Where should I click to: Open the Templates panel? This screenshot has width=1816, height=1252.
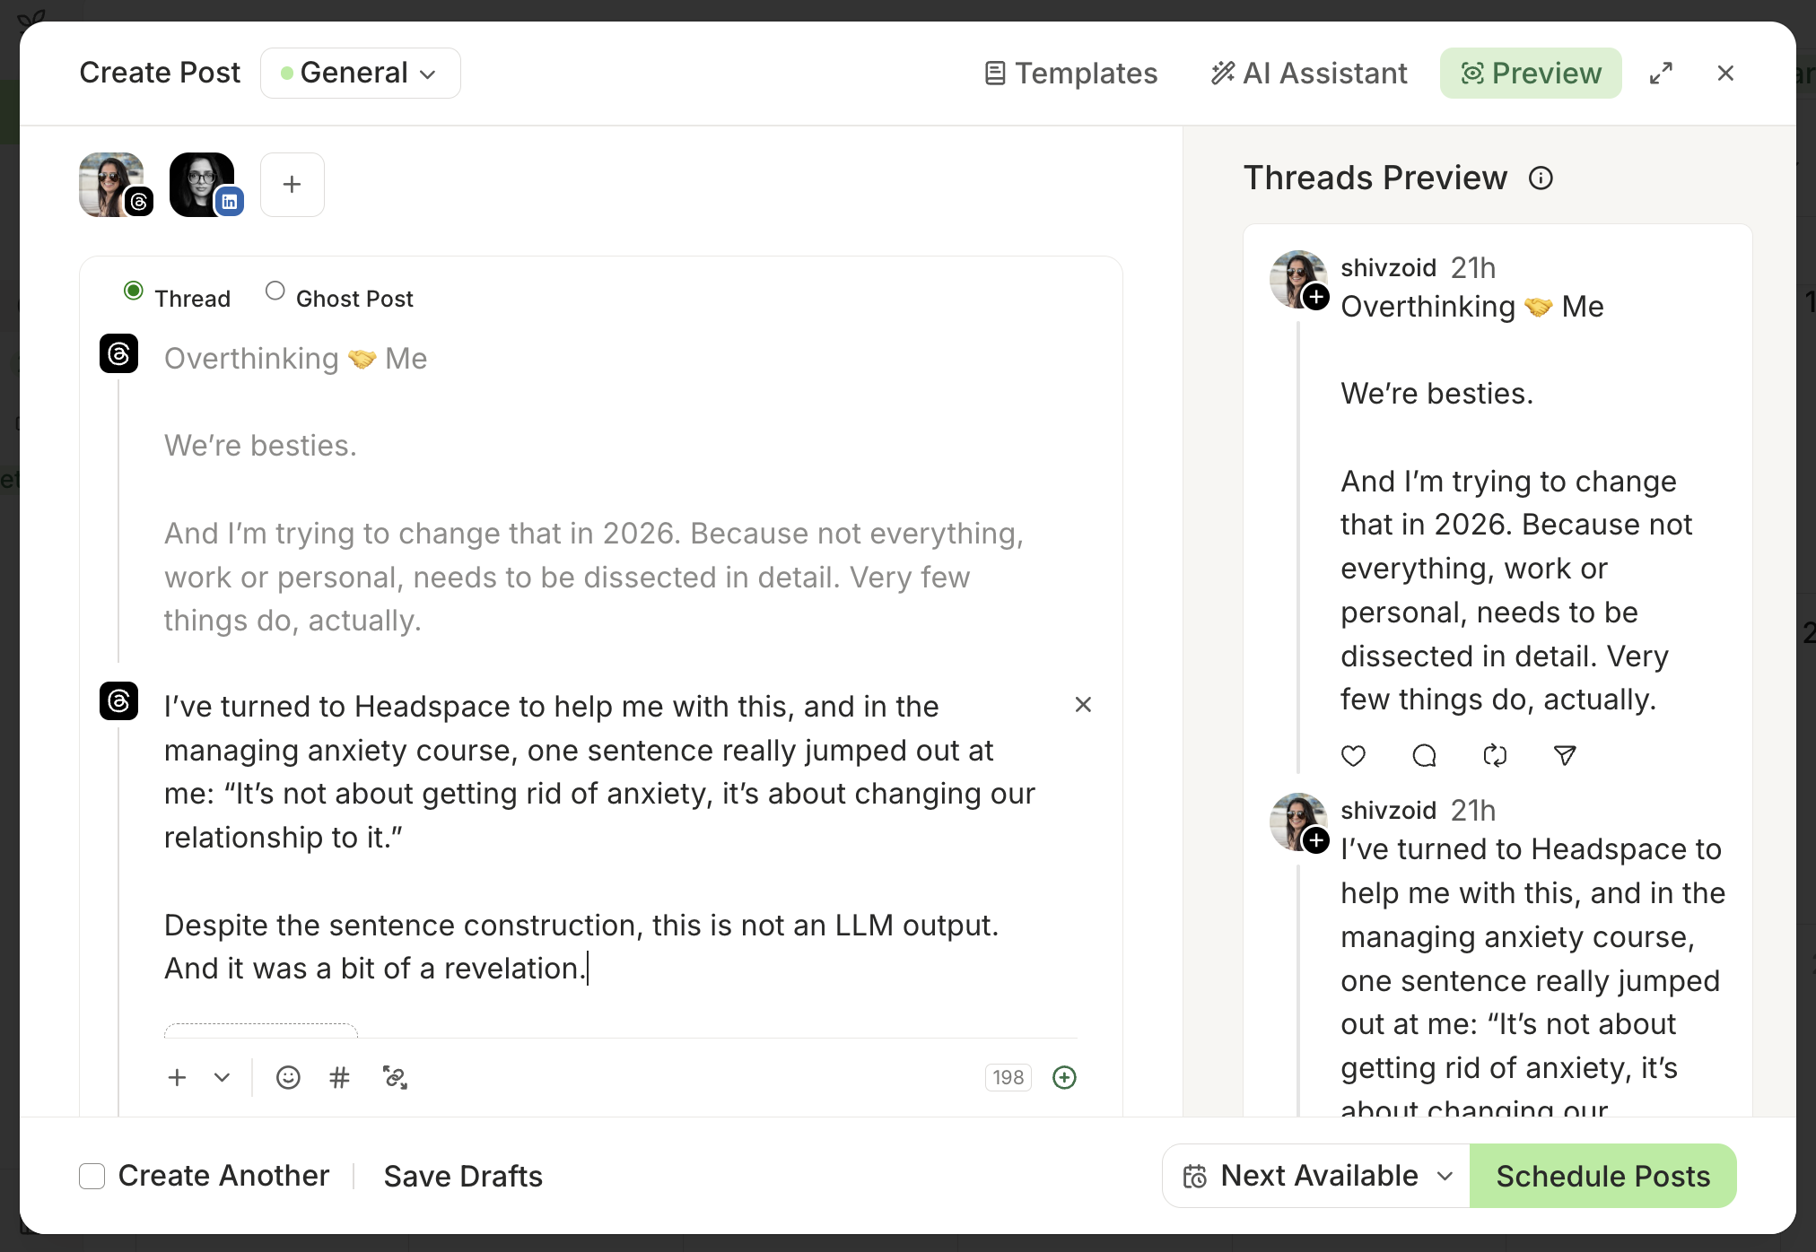(x=1070, y=74)
